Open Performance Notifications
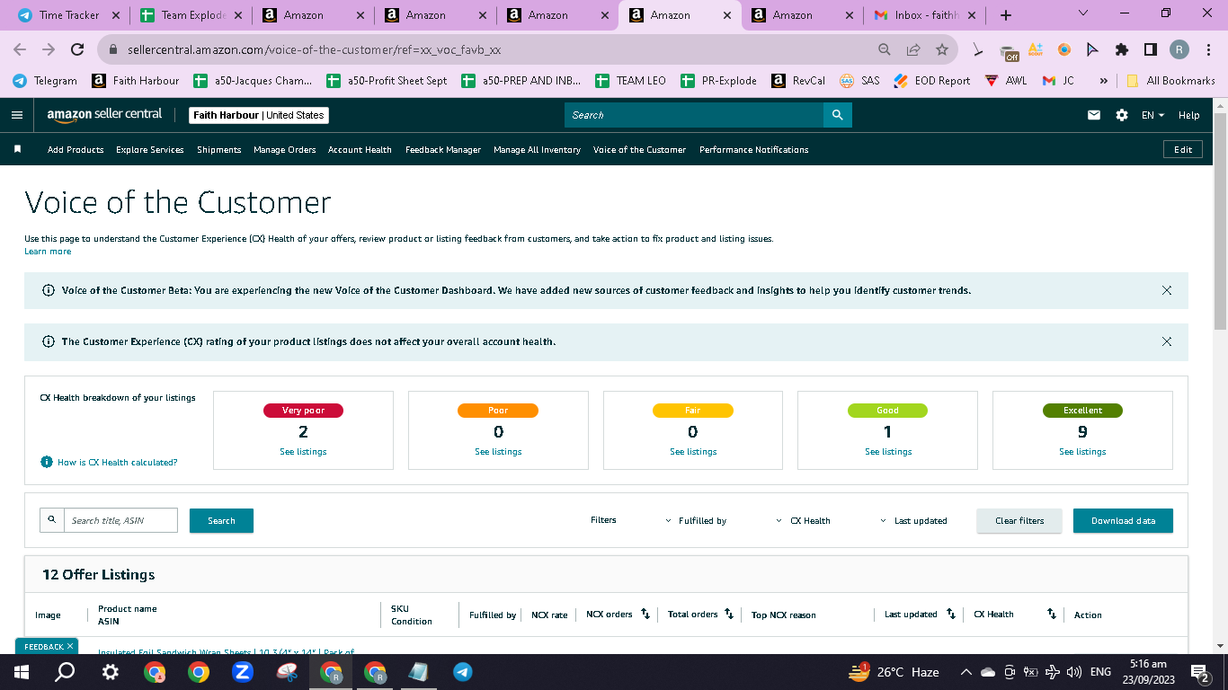1228x690 pixels. click(754, 150)
